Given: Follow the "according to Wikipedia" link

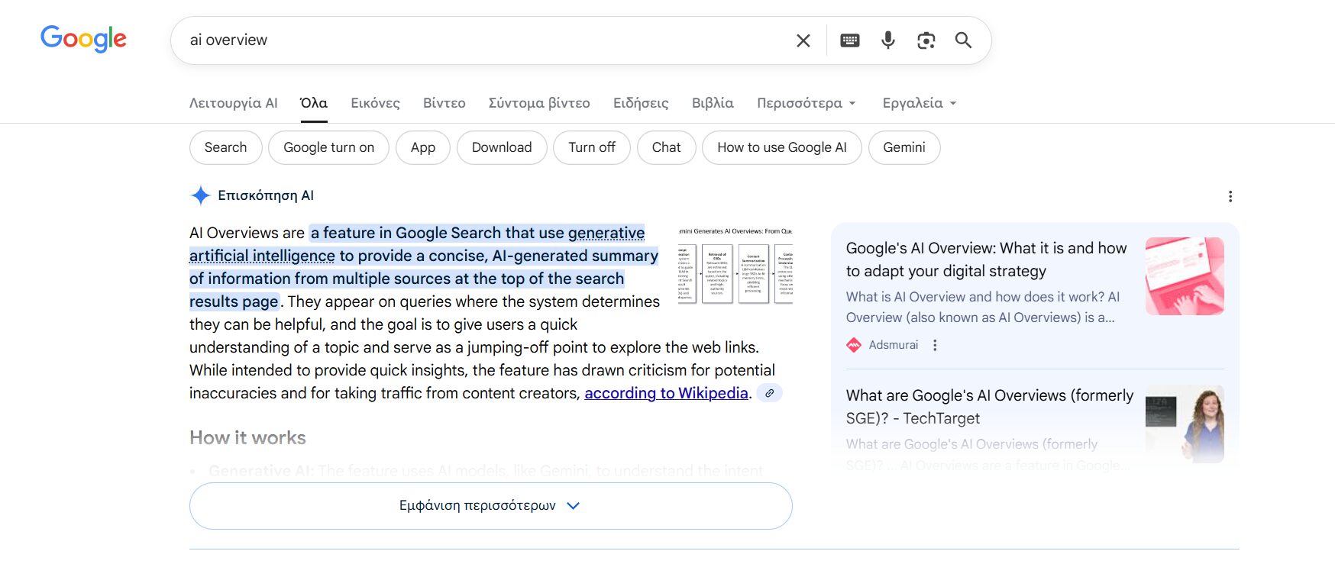Looking at the screenshot, I should 666,393.
